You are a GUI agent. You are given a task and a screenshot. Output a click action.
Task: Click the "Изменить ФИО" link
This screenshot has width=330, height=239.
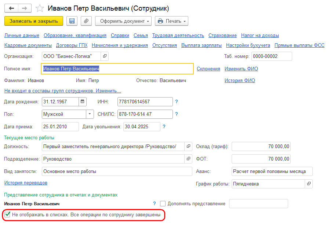[x=241, y=69]
